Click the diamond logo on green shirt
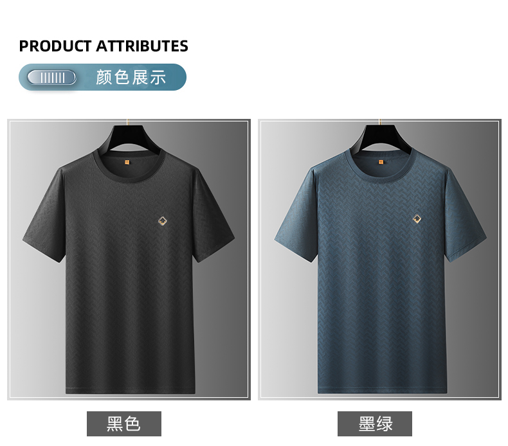The width and height of the screenshot is (508, 446). click(x=417, y=219)
